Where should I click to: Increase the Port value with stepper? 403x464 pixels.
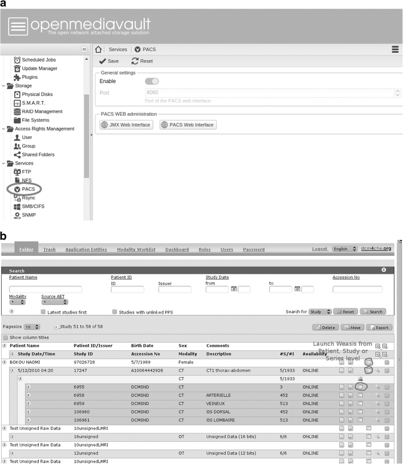click(x=398, y=90)
